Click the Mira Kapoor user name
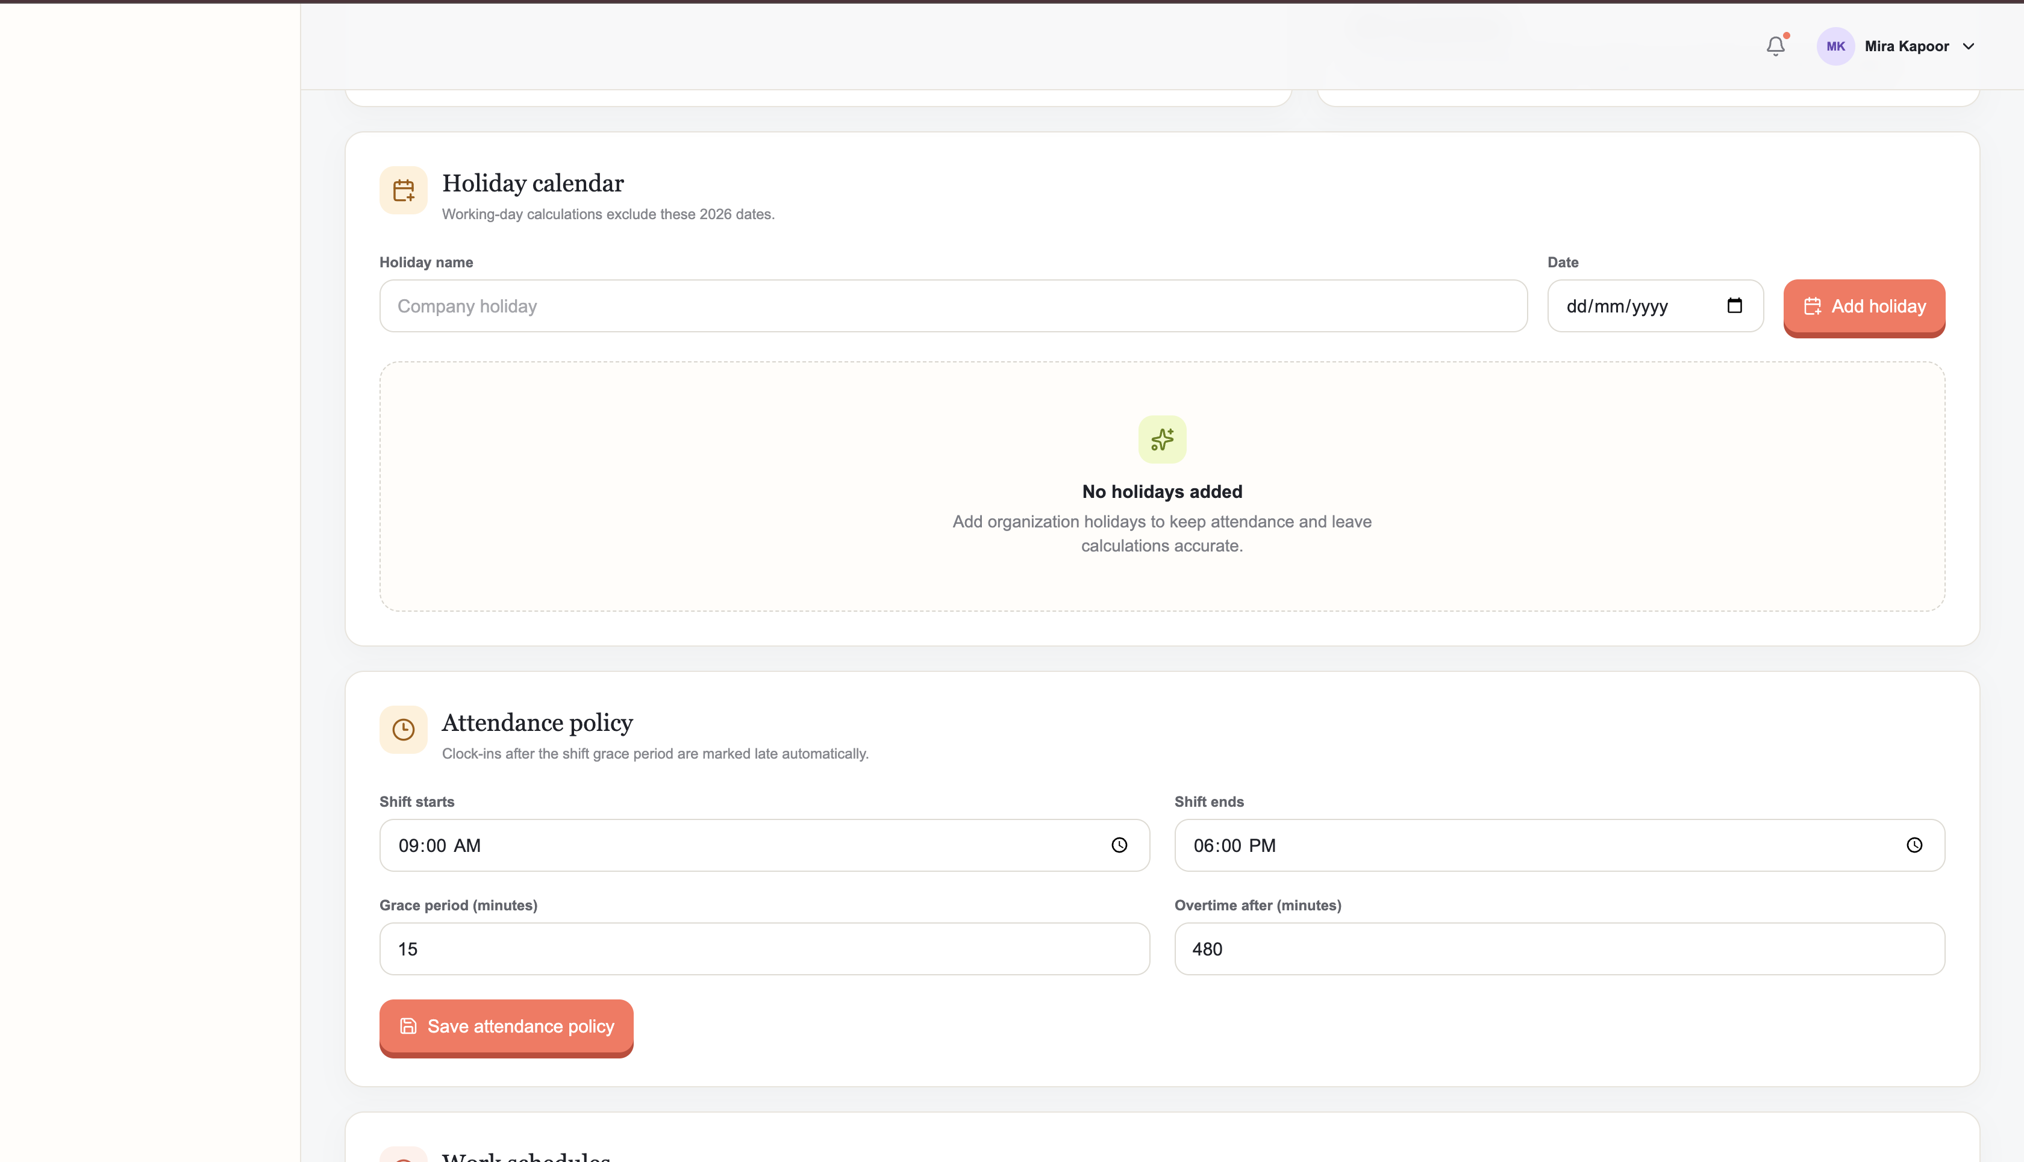Image resolution: width=2024 pixels, height=1162 pixels. 1907,46
